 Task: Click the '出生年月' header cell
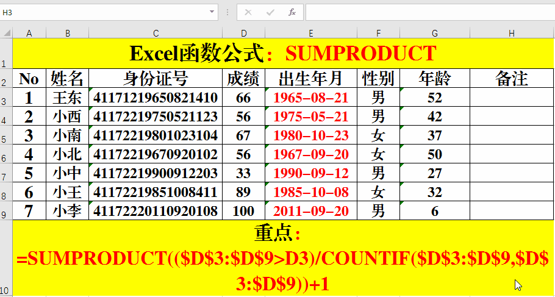pos(311,78)
